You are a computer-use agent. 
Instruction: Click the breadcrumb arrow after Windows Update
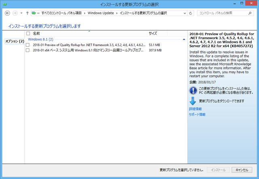117,13
